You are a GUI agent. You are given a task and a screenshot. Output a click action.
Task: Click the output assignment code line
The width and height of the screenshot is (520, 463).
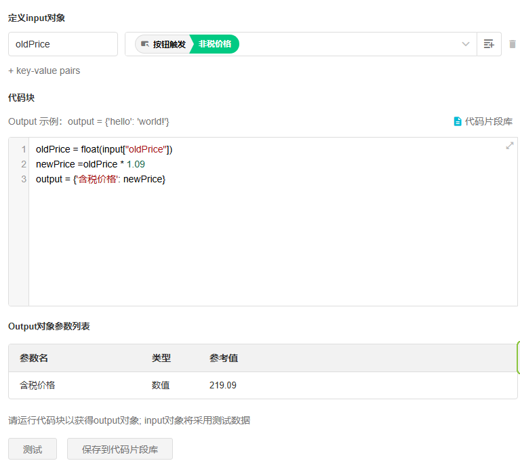(x=100, y=179)
